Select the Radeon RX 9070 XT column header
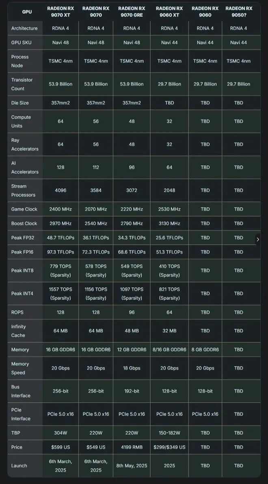The image size is (268, 484). pyautogui.click(x=61, y=12)
